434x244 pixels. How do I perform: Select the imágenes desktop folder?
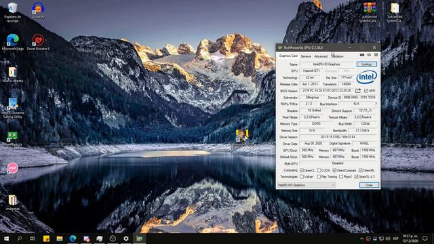(x=12, y=203)
